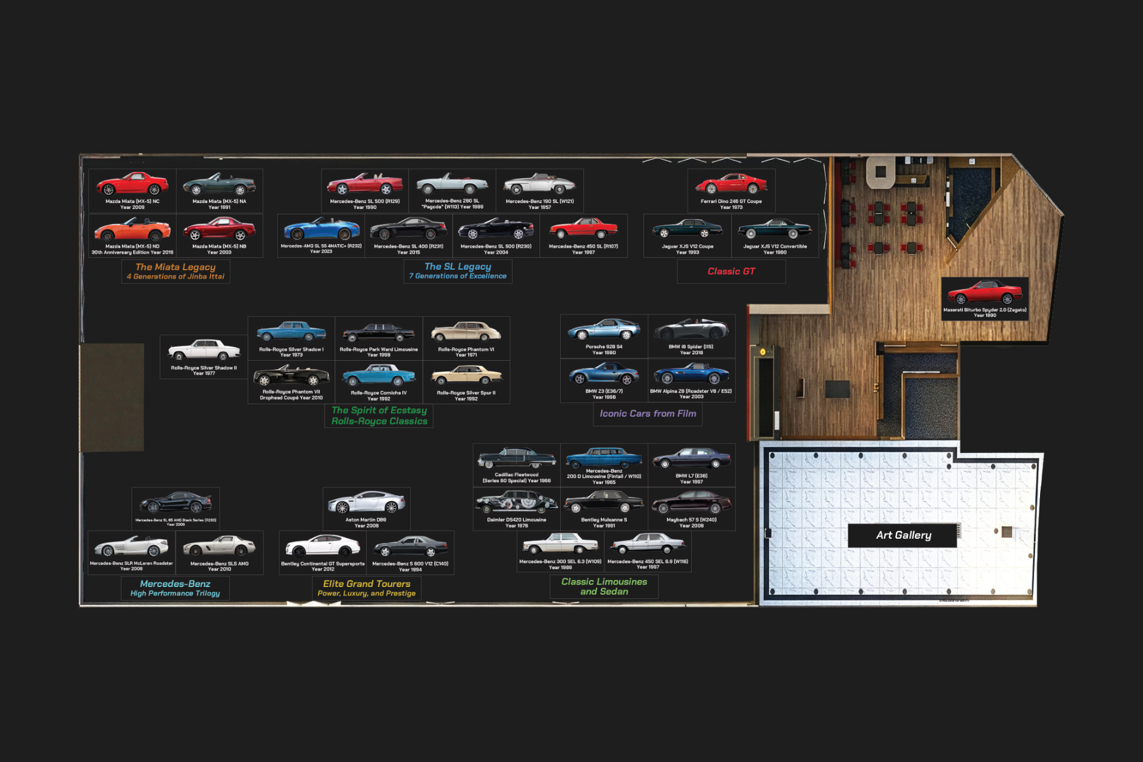Open the Classic GT section label
The height and width of the screenshot is (762, 1143).
click(x=732, y=271)
